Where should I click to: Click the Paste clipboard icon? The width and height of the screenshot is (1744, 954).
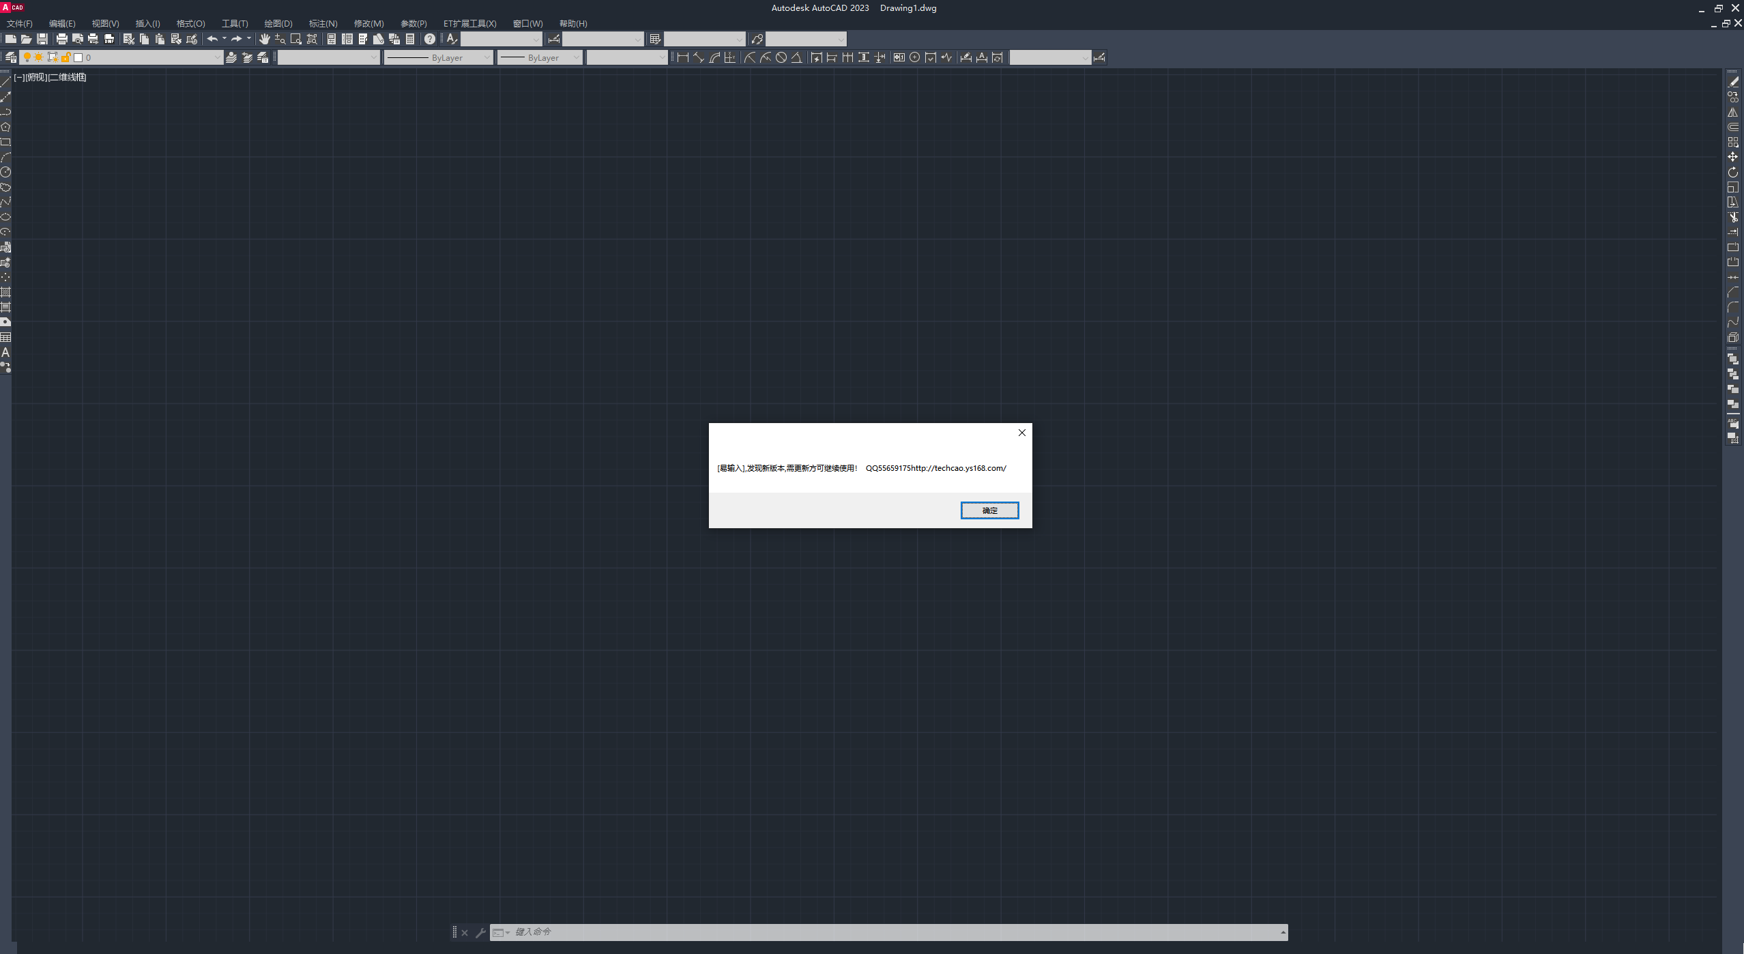160,39
